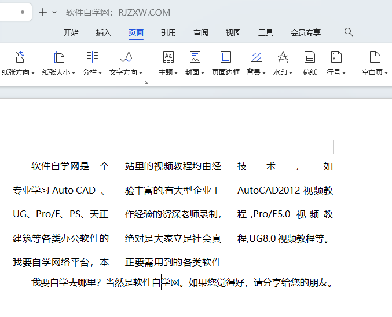Switch to the 审阅 tab

[x=201, y=32]
